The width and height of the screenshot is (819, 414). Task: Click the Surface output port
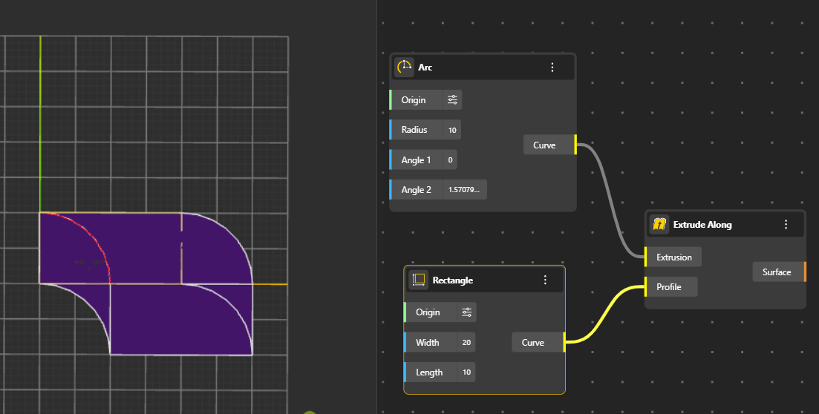click(804, 272)
